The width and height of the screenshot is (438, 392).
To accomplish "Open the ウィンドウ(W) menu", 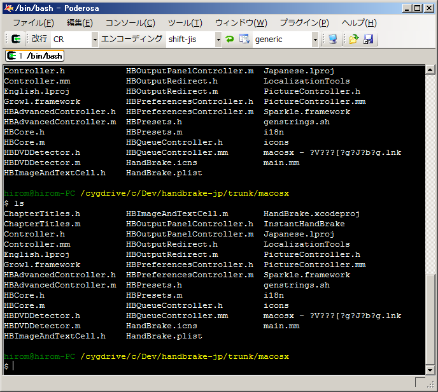I will [241, 23].
